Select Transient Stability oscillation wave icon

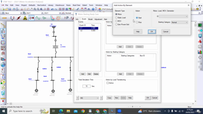44,18
